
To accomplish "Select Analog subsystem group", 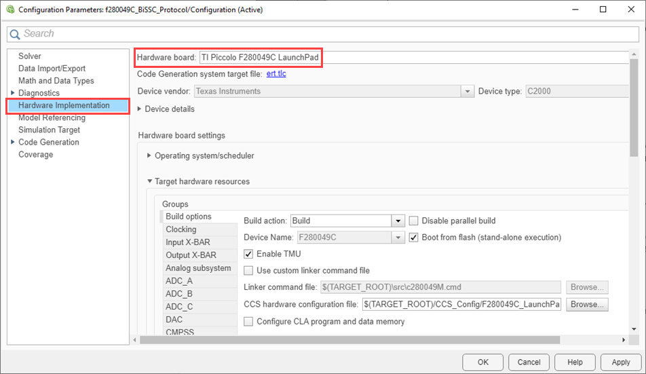I will (199, 268).
